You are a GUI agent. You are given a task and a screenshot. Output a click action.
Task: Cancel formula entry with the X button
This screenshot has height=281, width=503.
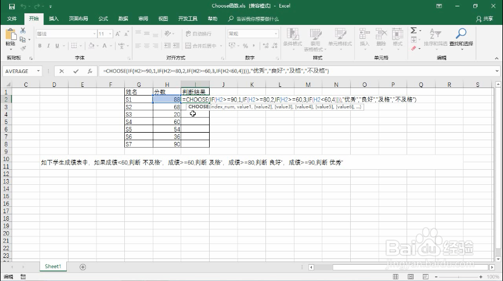tap(62, 71)
